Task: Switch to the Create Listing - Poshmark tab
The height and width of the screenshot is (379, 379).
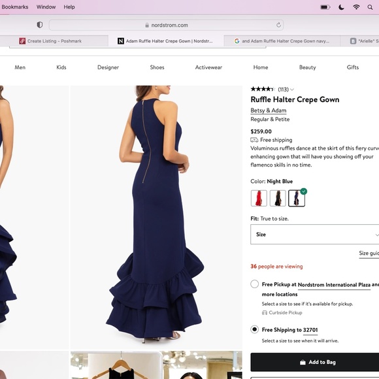Action: click(x=54, y=41)
